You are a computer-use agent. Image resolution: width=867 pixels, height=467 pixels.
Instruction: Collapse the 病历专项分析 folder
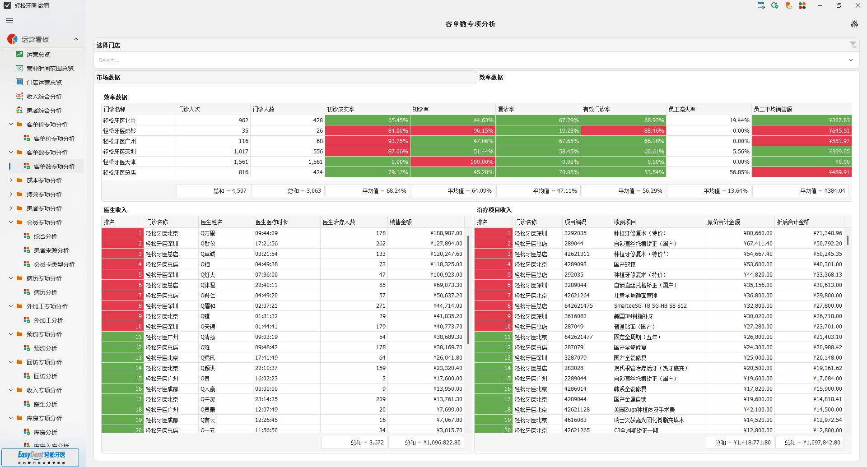[x=11, y=278]
